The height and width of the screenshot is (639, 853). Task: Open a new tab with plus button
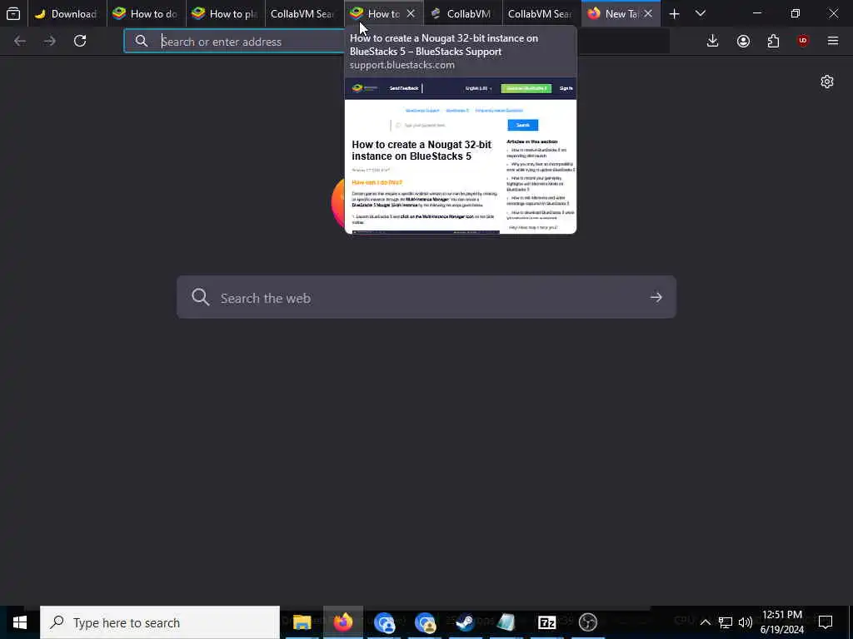tap(674, 13)
